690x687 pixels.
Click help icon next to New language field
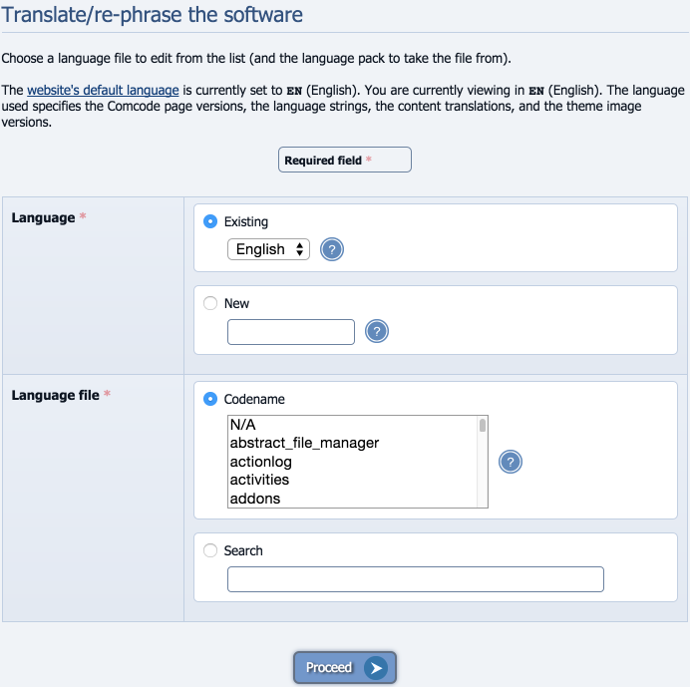coord(377,331)
